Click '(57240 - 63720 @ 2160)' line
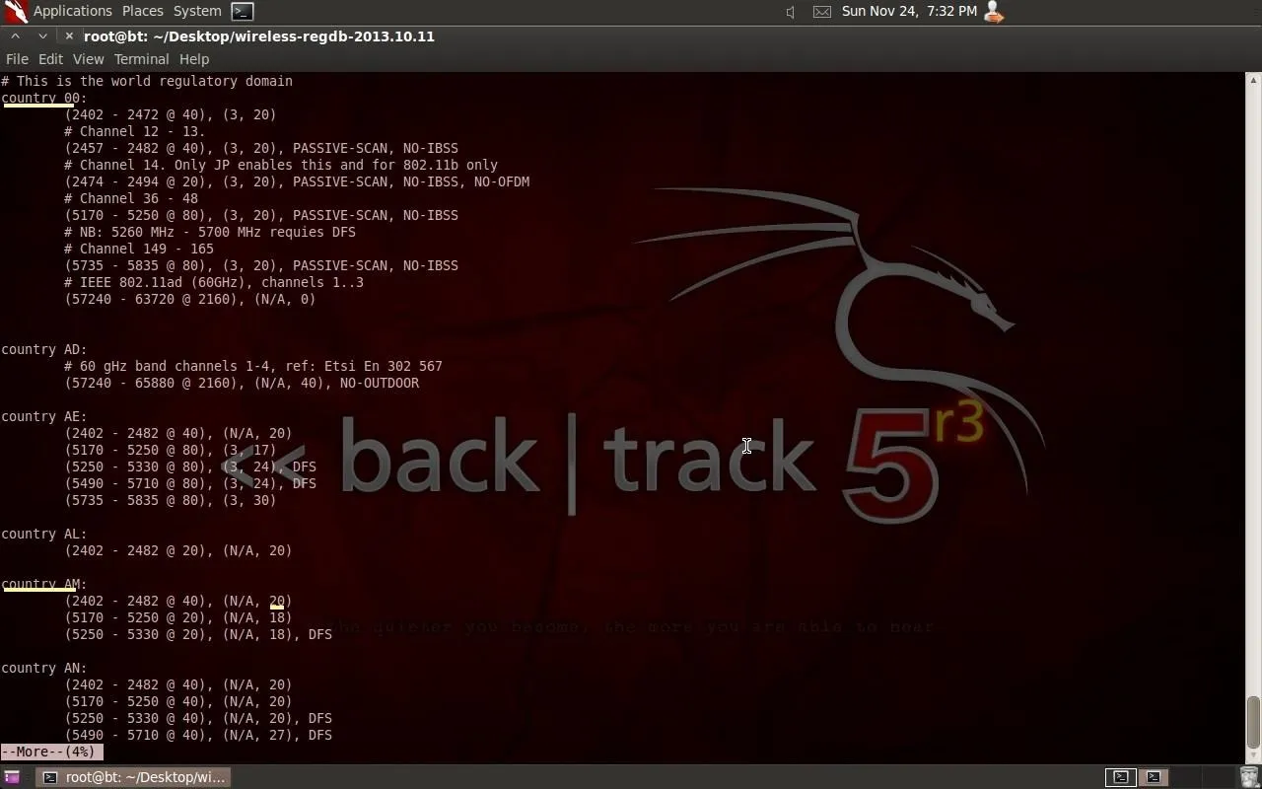The image size is (1262, 789). point(190,299)
